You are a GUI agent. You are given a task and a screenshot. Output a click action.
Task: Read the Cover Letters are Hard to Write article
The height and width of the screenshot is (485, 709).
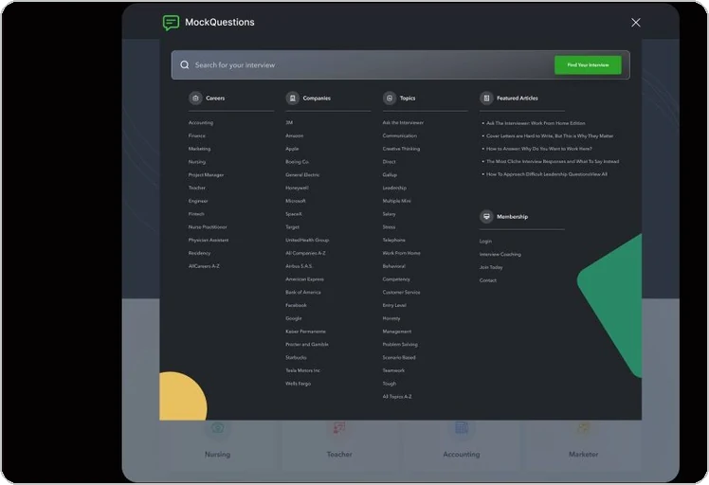[550, 136]
